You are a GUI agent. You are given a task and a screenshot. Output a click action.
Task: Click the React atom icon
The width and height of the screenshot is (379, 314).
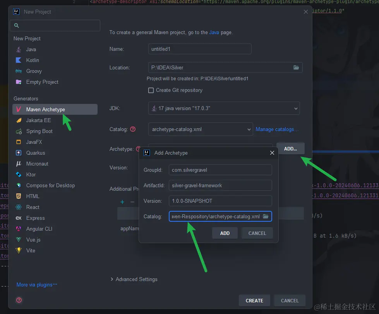pyautogui.click(x=19, y=207)
